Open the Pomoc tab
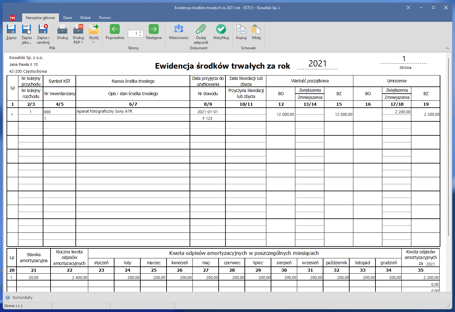The image size is (455, 312). pos(105,18)
